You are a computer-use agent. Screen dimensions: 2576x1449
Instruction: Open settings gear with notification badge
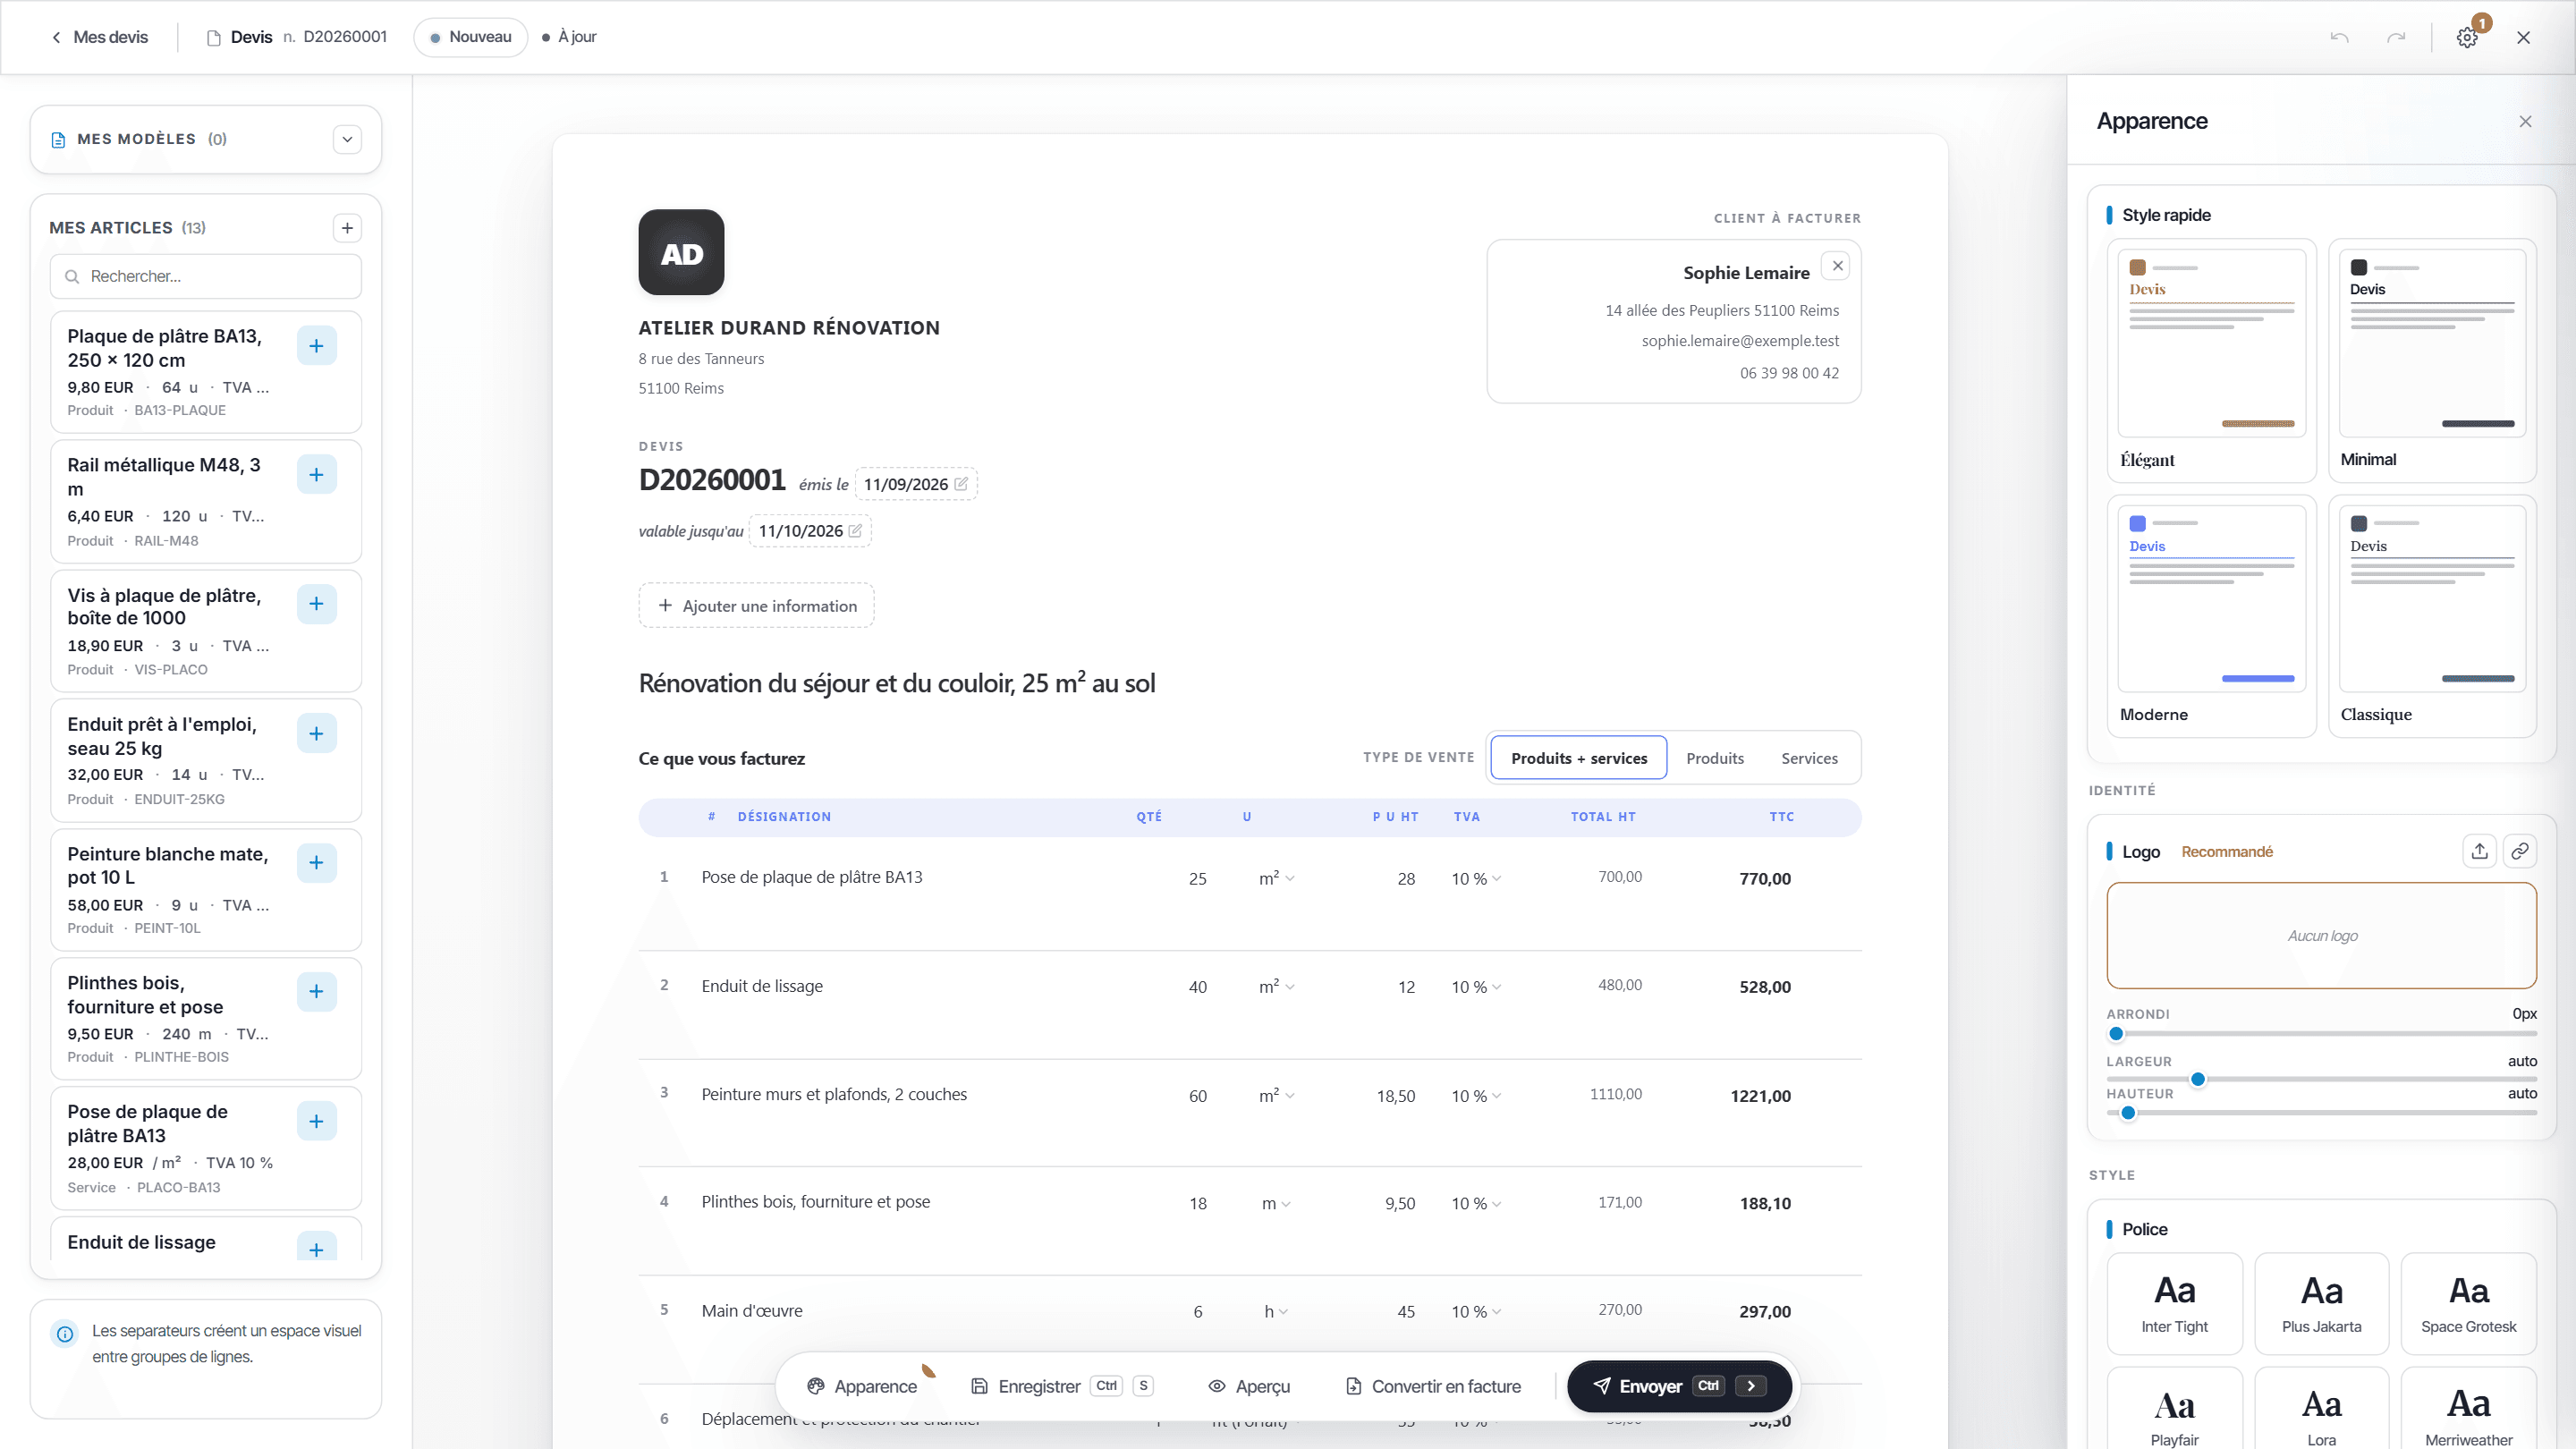(x=2467, y=37)
